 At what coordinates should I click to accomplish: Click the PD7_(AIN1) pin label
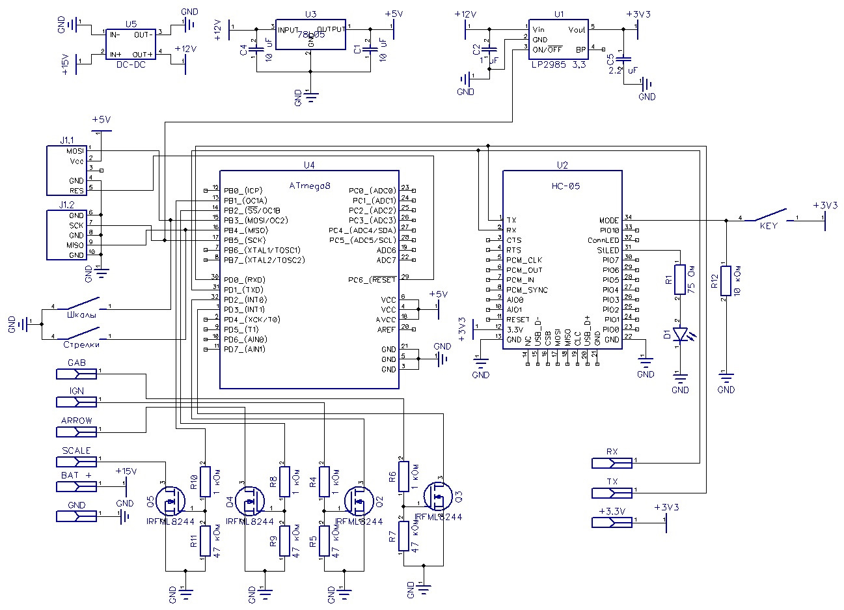coord(244,350)
